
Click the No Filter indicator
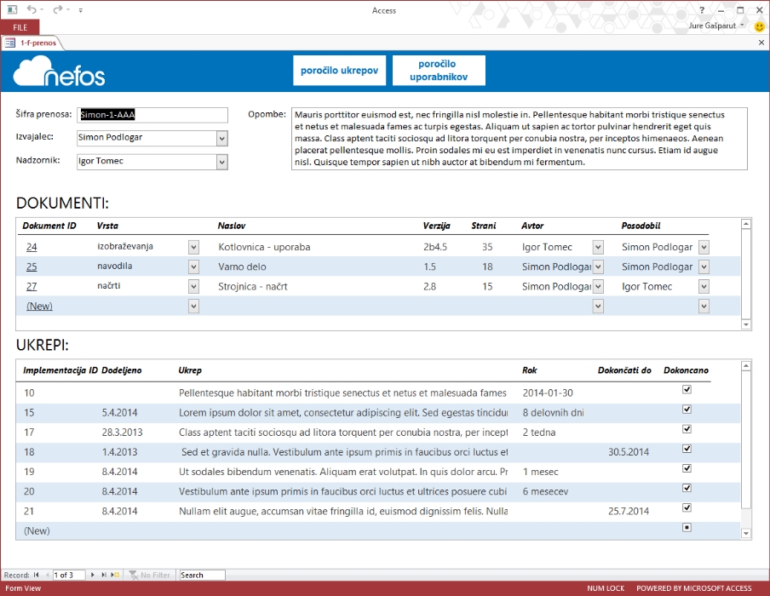[149, 575]
